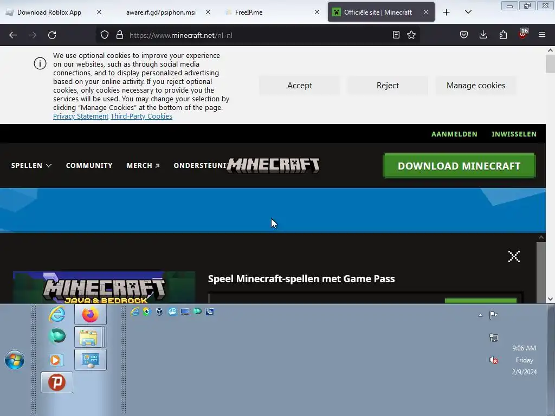The image size is (555, 416).
Task: Launch Internet Explorer from large taskbar icon
Action: (x=56, y=315)
